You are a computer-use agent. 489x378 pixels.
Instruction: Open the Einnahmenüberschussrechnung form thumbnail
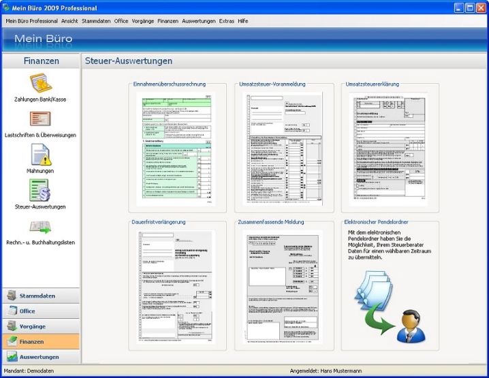(176, 149)
